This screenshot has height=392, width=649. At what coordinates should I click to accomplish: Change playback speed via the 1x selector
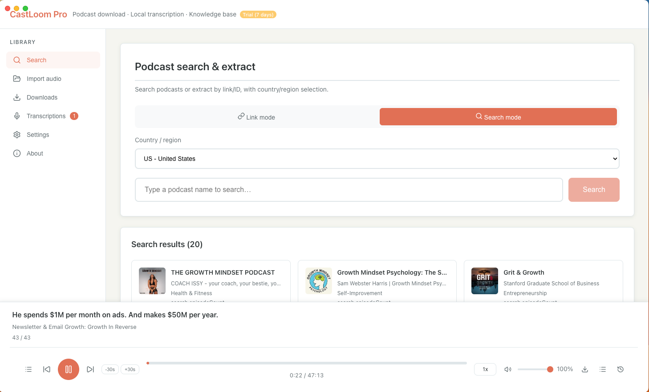point(485,369)
